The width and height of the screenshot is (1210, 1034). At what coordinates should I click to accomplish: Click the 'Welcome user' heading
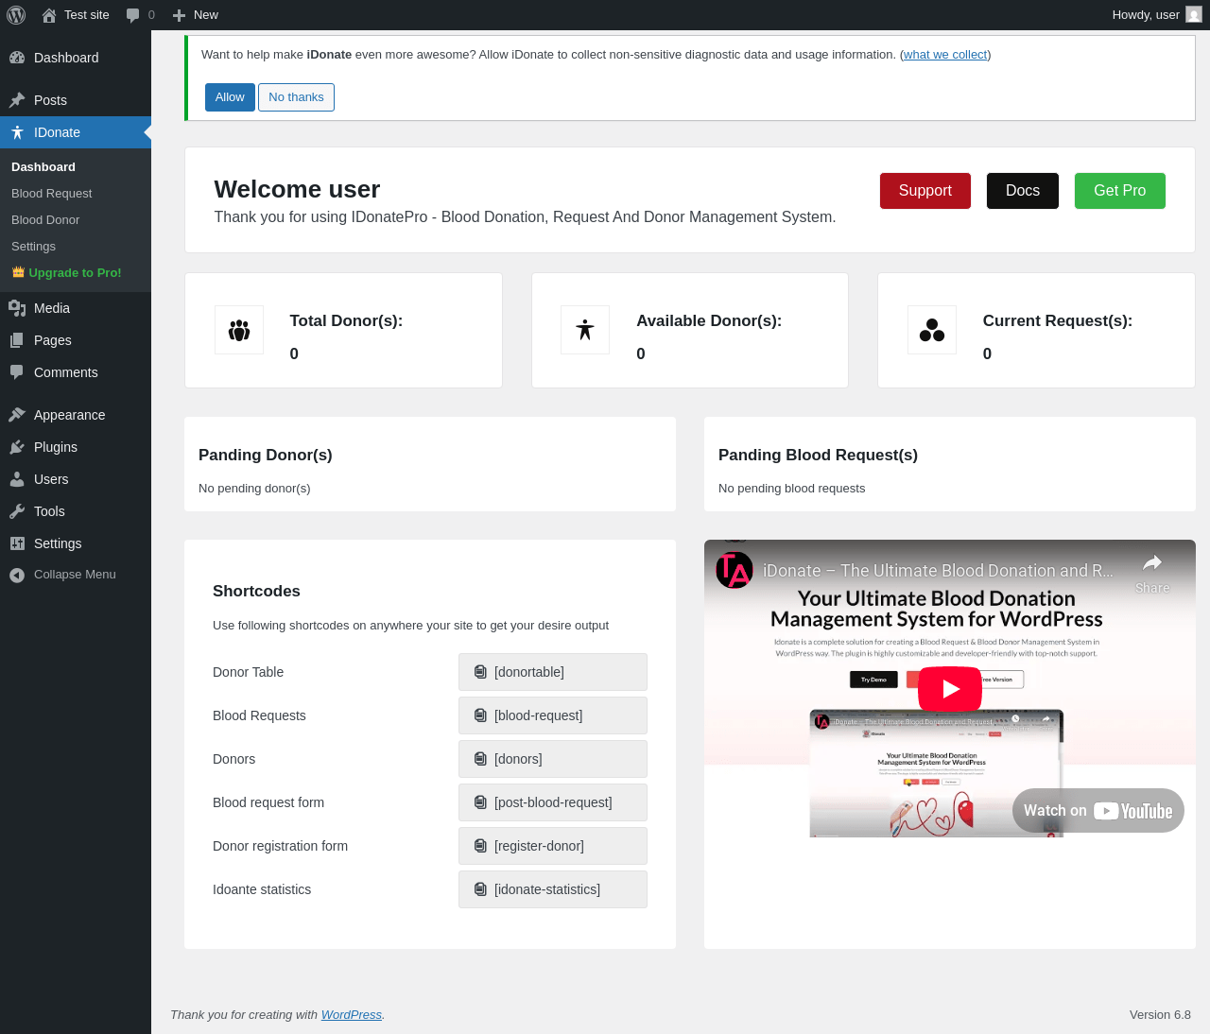click(297, 190)
